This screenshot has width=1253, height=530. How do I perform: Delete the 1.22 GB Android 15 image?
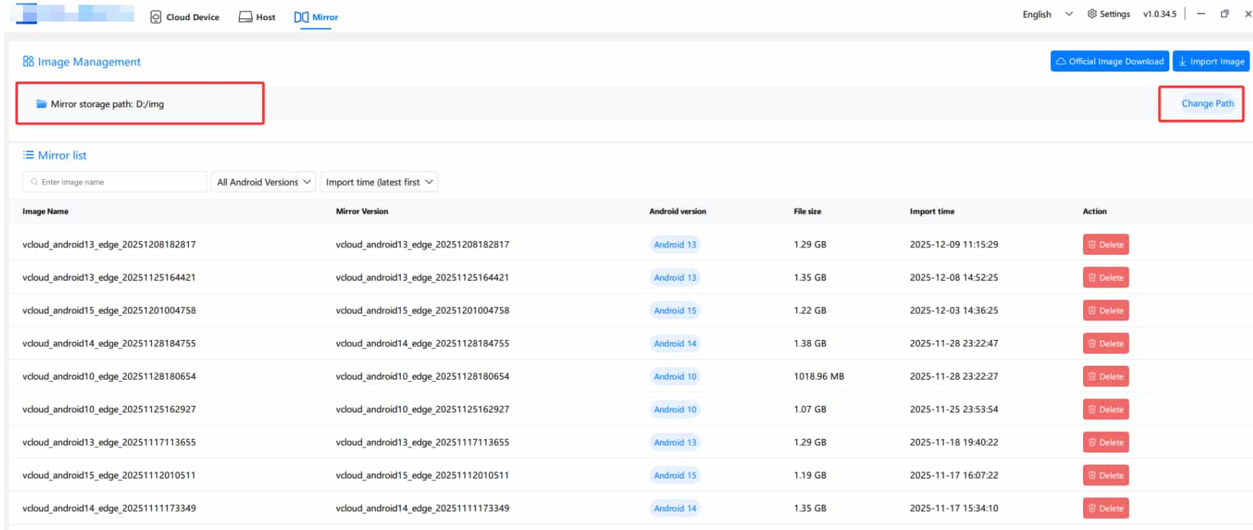tap(1105, 311)
